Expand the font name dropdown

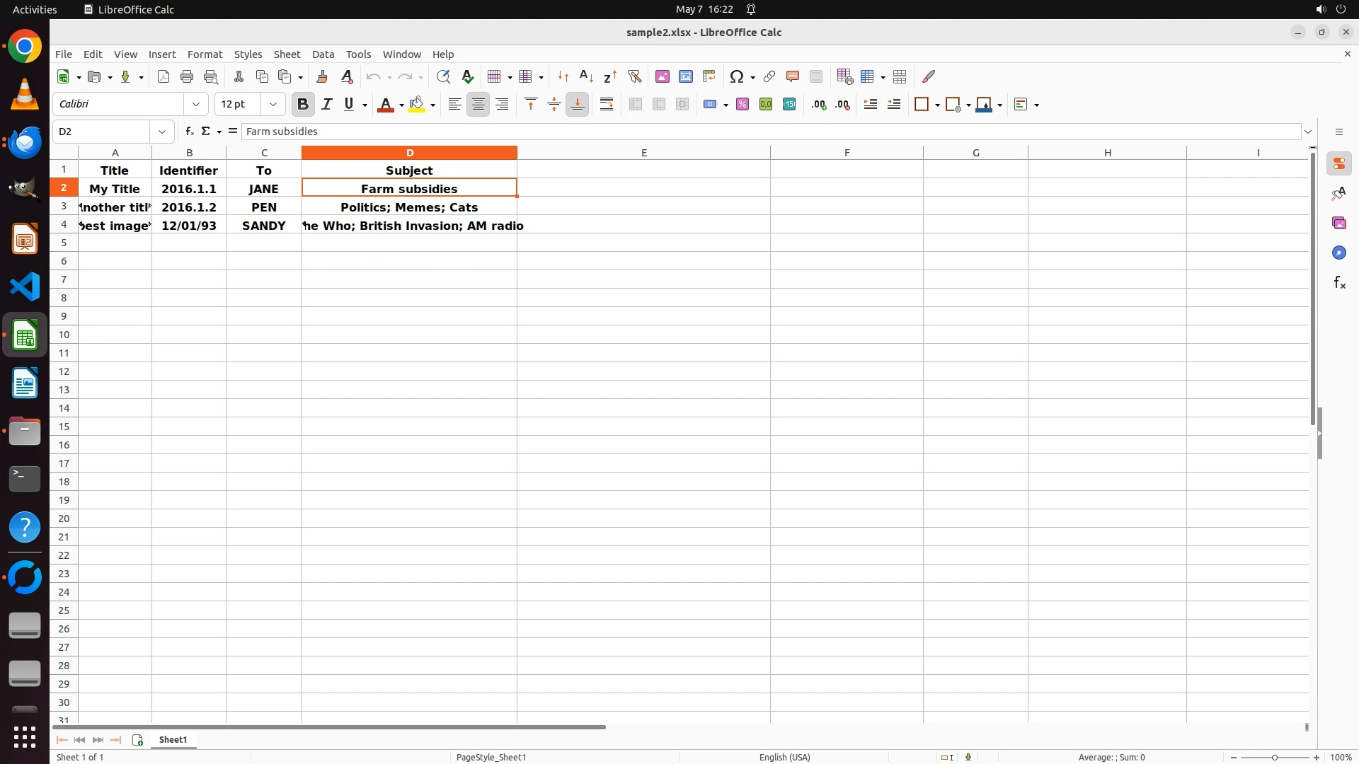(x=196, y=104)
